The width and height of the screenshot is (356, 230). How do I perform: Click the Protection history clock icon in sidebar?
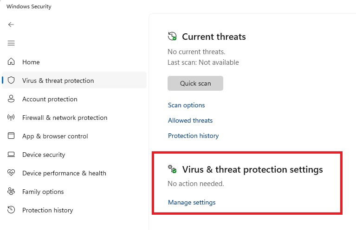pos(11,210)
